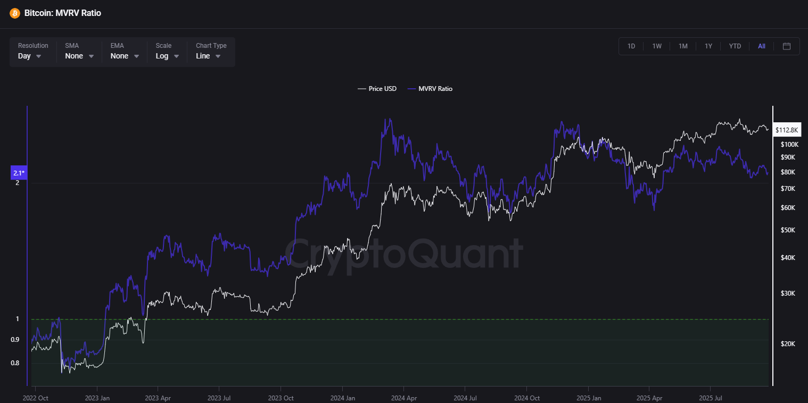Click the 2024 Oct x-axis label
This screenshot has height=403, width=808.
coord(527,398)
